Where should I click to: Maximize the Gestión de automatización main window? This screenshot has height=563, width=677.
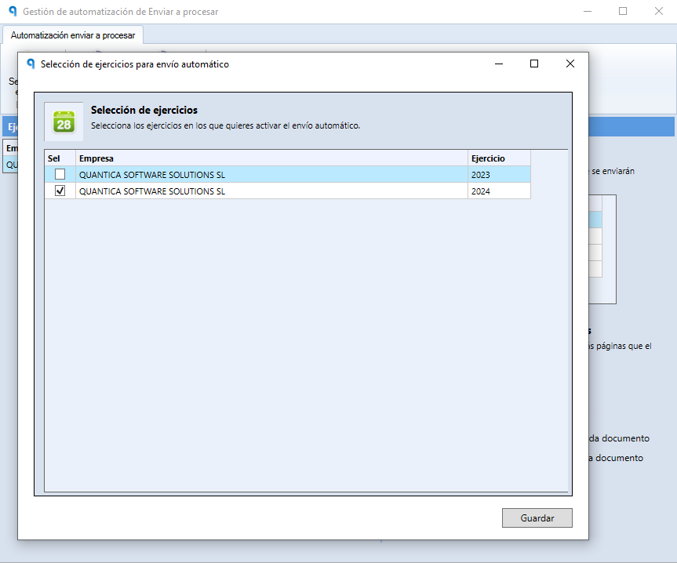(x=623, y=11)
